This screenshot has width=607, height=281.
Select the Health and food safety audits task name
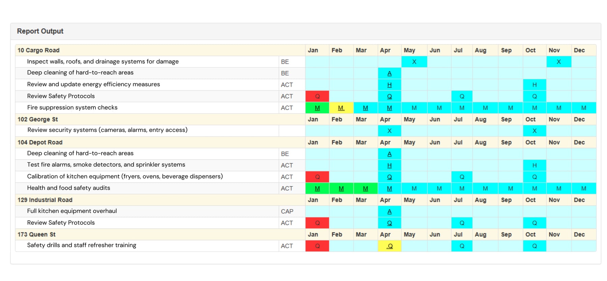tap(68, 188)
